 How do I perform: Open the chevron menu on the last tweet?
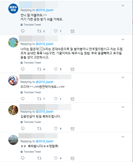(x=123, y=137)
